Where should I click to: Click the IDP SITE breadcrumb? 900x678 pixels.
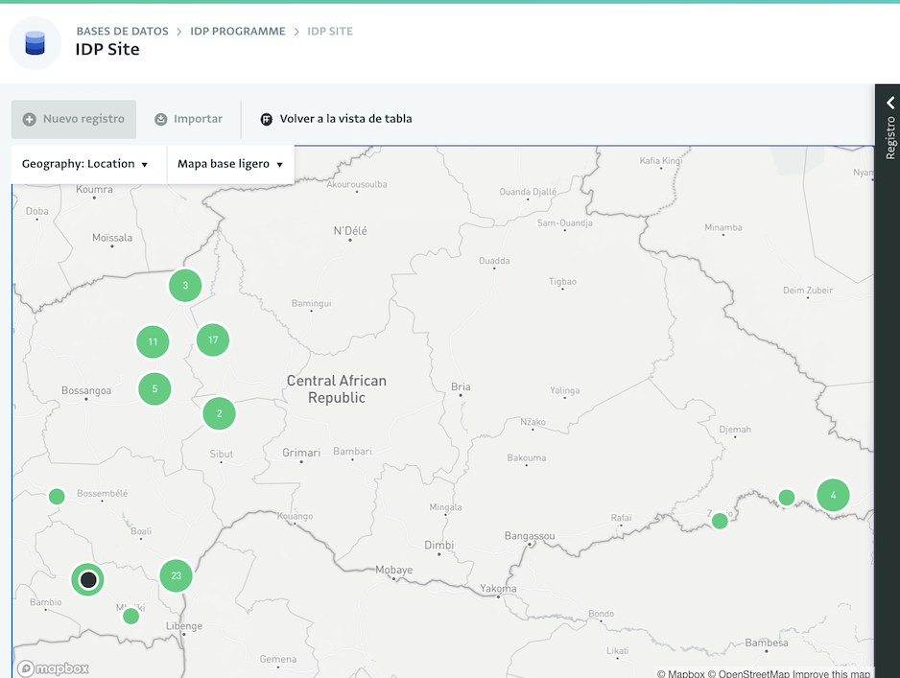tap(330, 31)
